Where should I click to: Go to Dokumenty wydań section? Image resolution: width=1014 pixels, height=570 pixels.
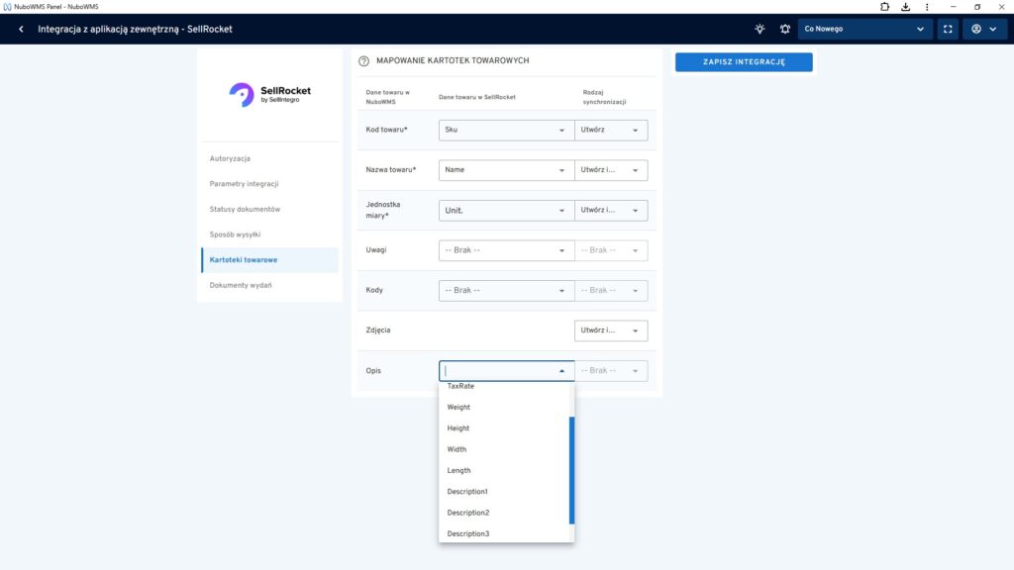241,285
